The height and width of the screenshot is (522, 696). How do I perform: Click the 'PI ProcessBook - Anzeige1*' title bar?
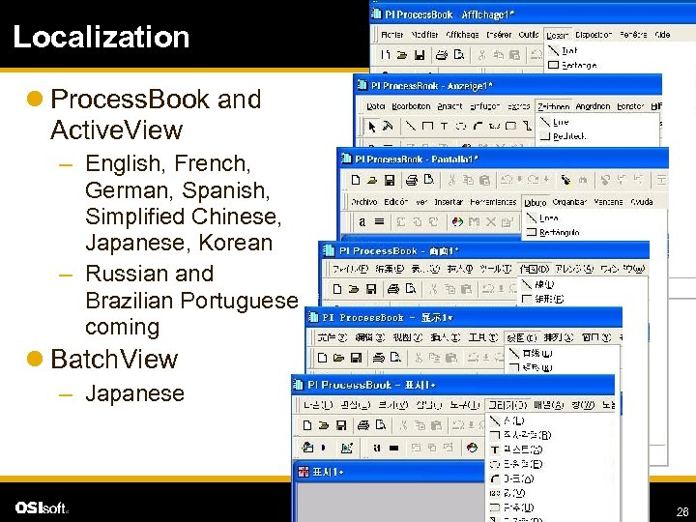coord(508,86)
